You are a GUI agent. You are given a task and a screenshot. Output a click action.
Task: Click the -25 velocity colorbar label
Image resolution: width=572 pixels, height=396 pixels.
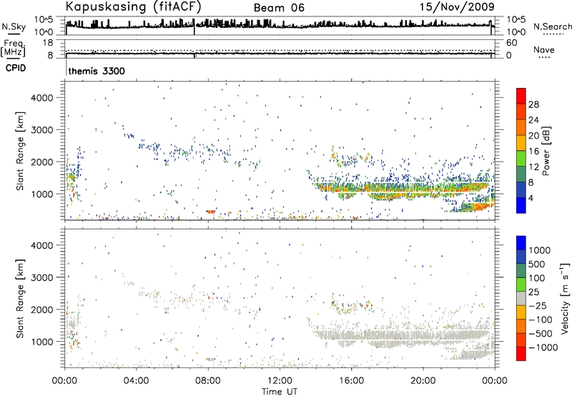click(x=537, y=305)
